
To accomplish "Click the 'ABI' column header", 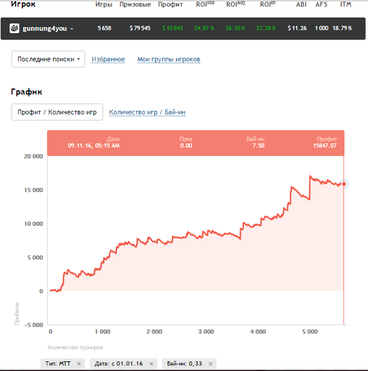I will pyautogui.click(x=300, y=5).
